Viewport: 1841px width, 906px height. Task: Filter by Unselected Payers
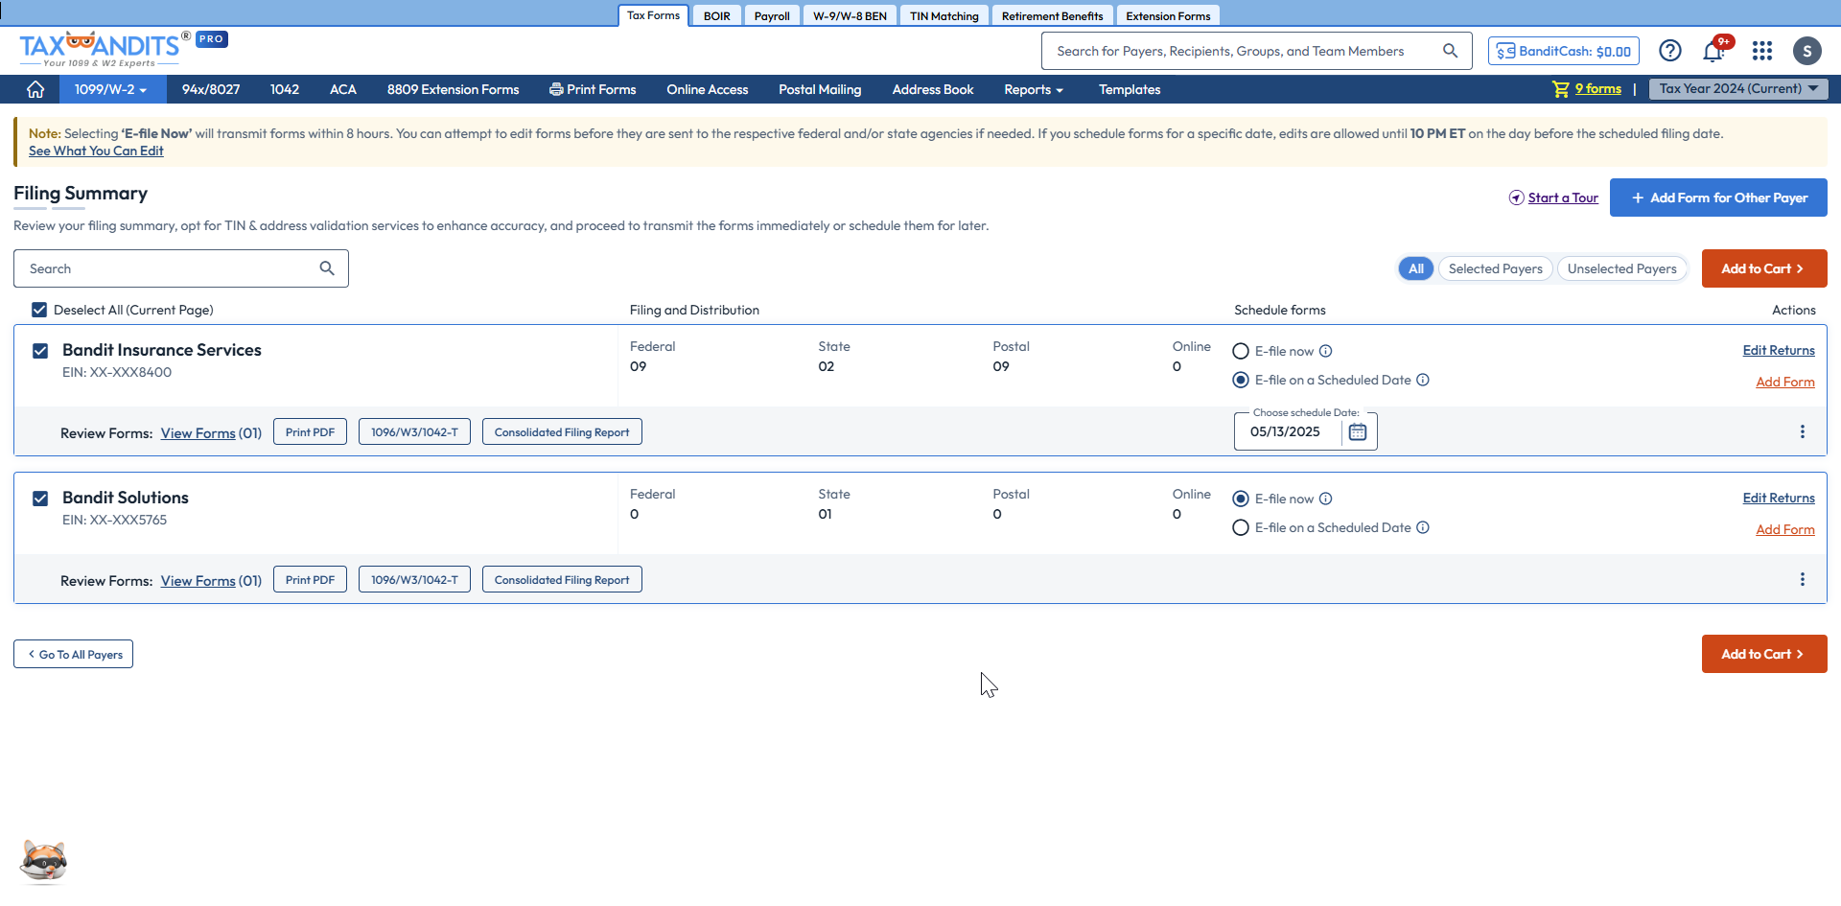coord(1621,268)
